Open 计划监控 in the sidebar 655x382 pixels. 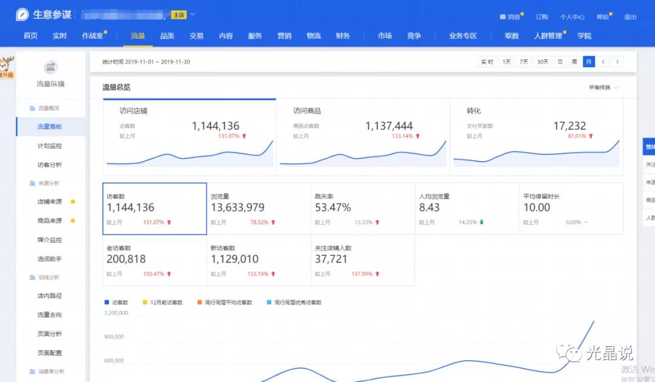tap(50, 146)
